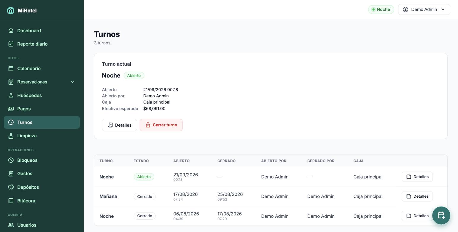Click the Depósitos piggy bank icon
The height and width of the screenshot is (232, 458).
(x=11, y=187)
